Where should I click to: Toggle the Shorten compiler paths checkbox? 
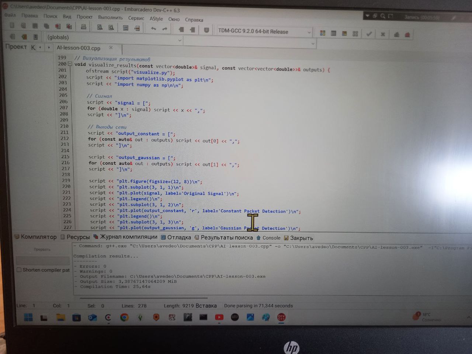(19, 270)
